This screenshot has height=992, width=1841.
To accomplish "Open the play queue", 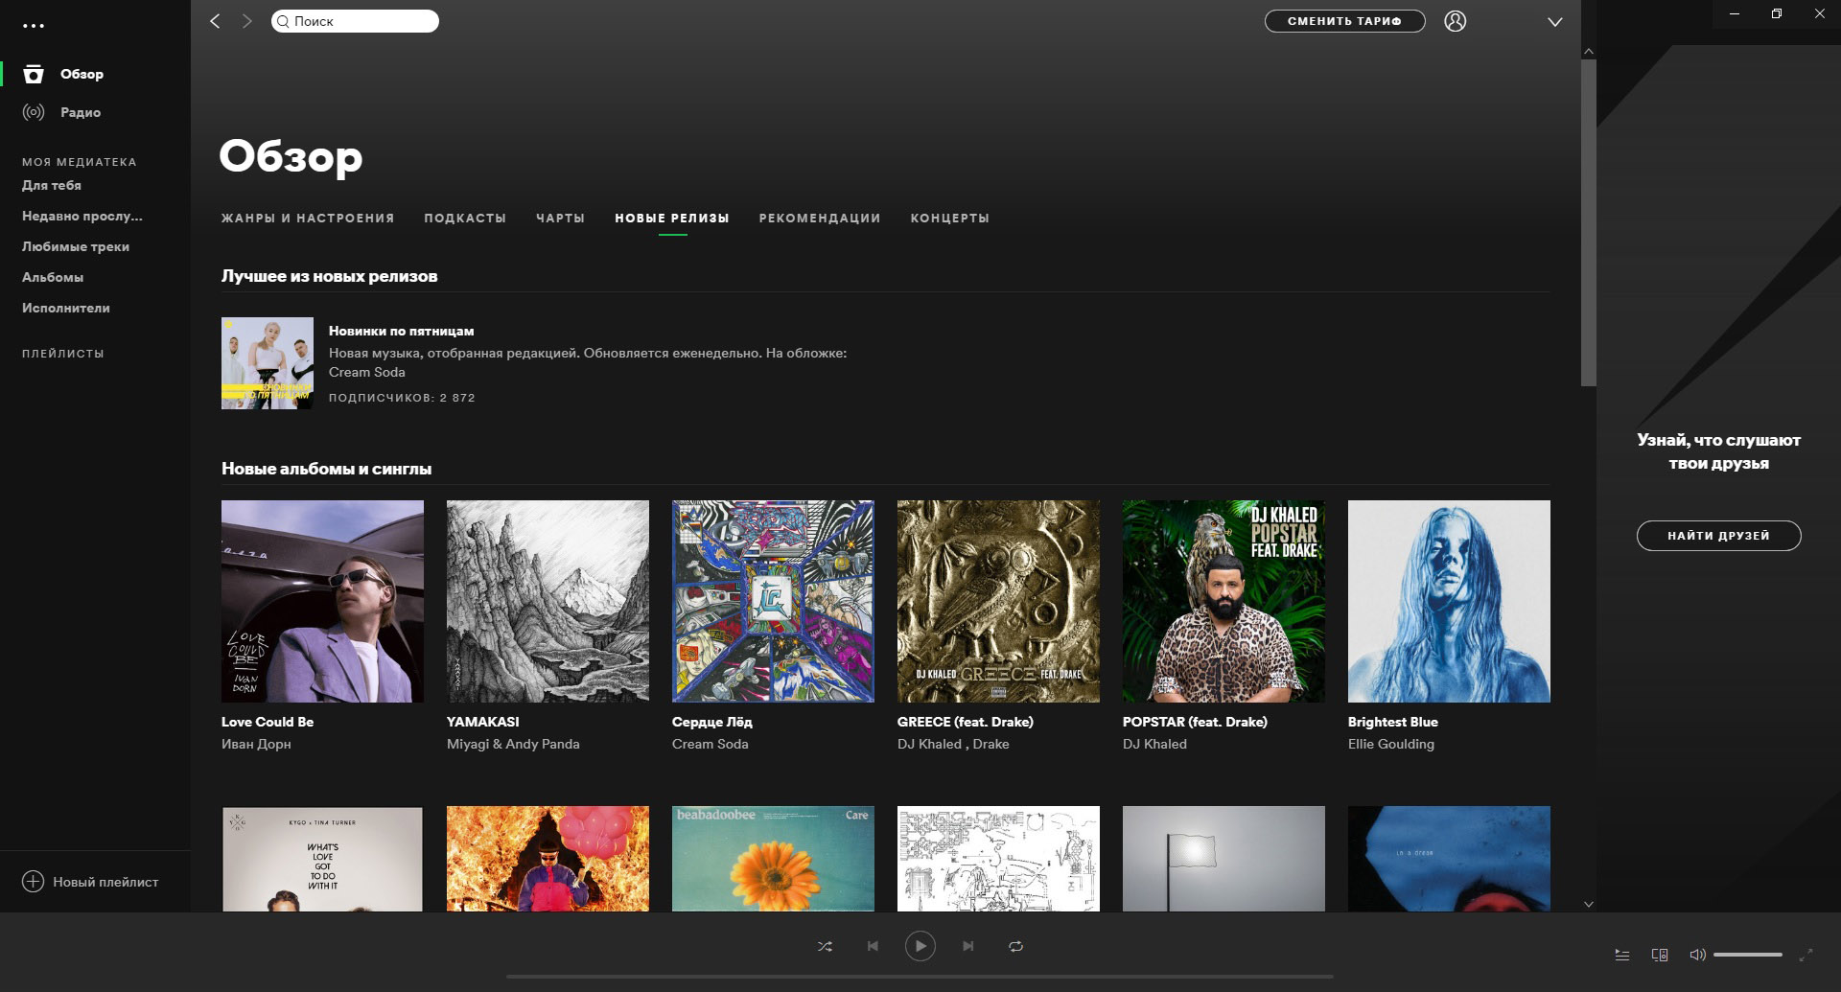I will tap(1621, 955).
